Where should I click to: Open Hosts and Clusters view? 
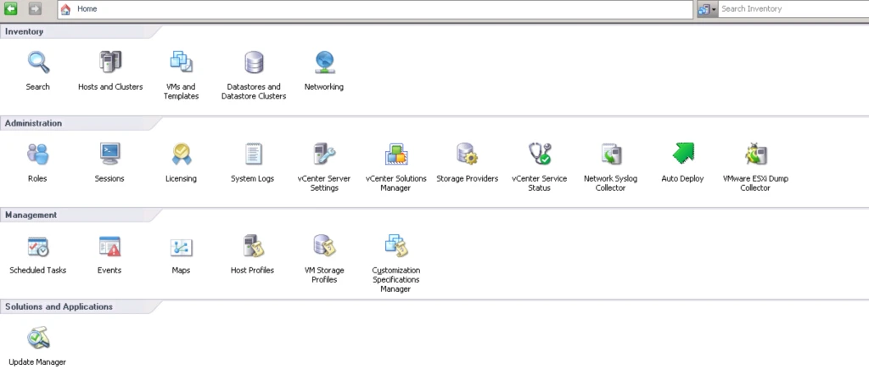click(x=110, y=63)
